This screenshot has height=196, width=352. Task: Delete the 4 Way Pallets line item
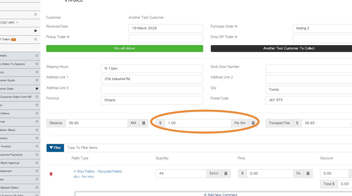pos(51,174)
